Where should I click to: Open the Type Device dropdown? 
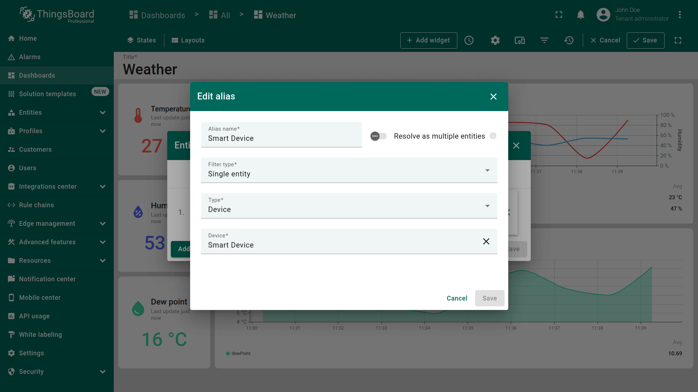349,206
